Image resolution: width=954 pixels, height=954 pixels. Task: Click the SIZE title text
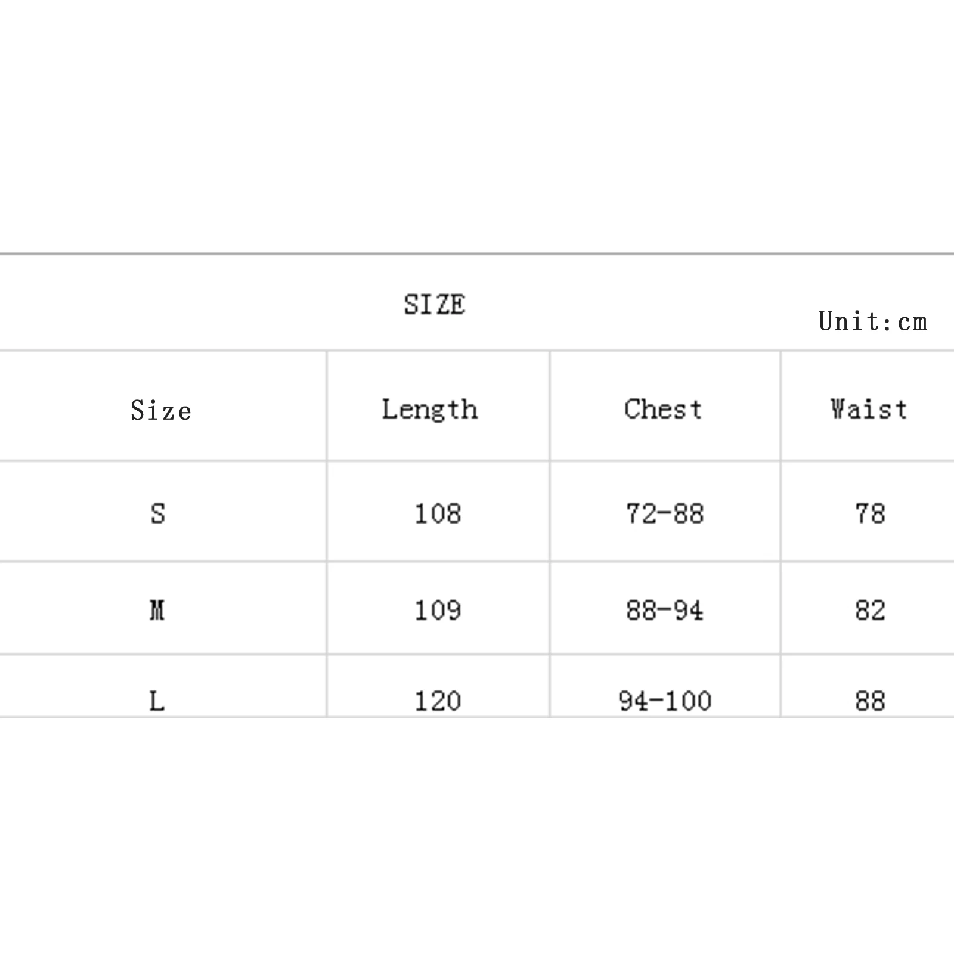pyautogui.click(x=434, y=305)
